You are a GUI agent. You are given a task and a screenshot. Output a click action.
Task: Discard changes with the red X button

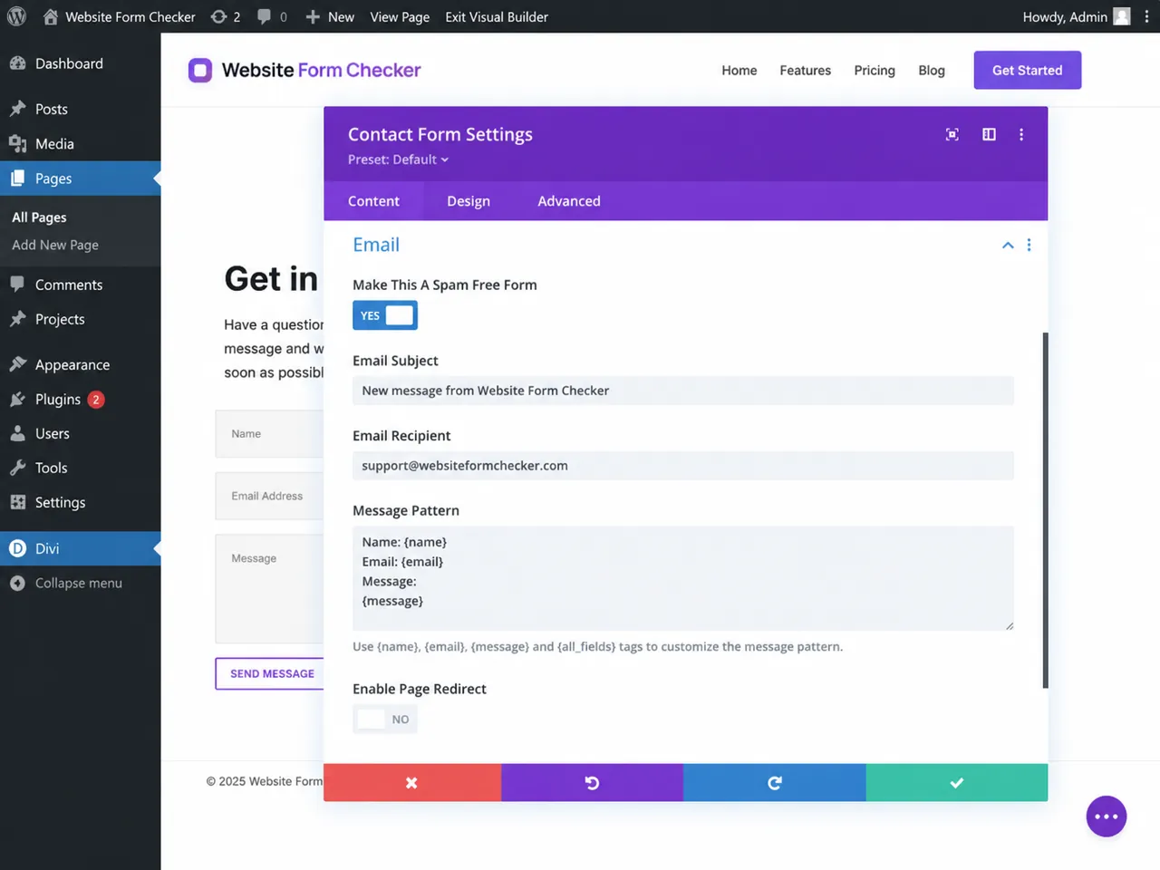412,783
